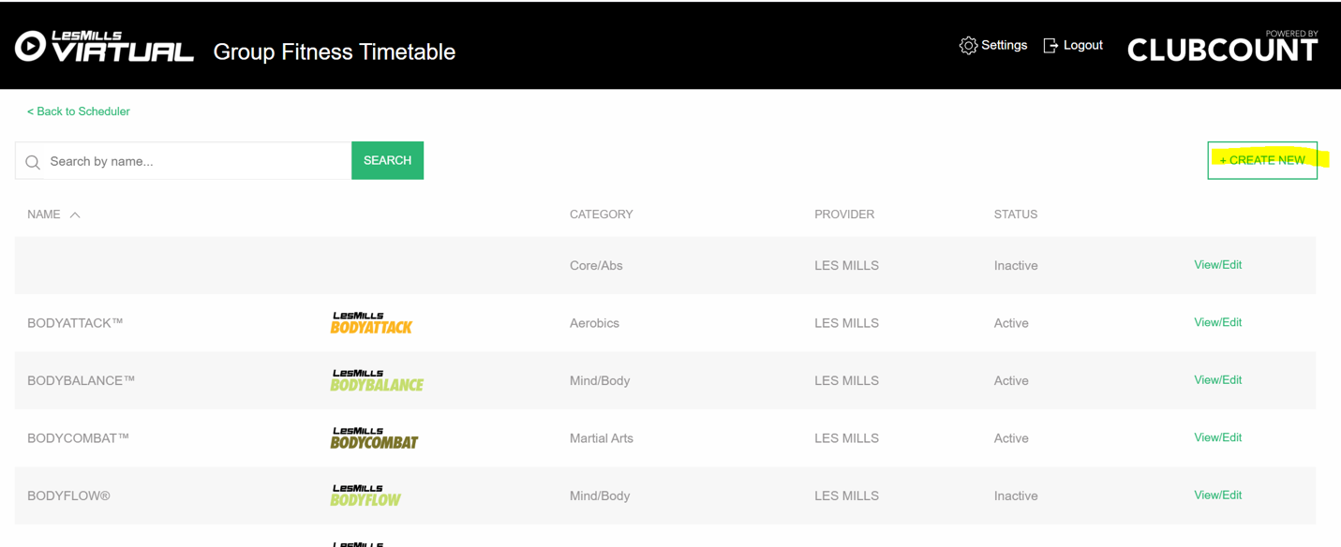Click LES MILLS provider in BODYFLOW row
This screenshot has height=547, width=1341.
coord(846,496)
